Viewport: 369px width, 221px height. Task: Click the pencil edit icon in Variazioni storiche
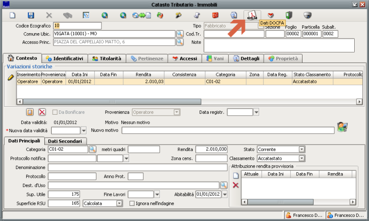pyautogui.click(x=11, y=77)
